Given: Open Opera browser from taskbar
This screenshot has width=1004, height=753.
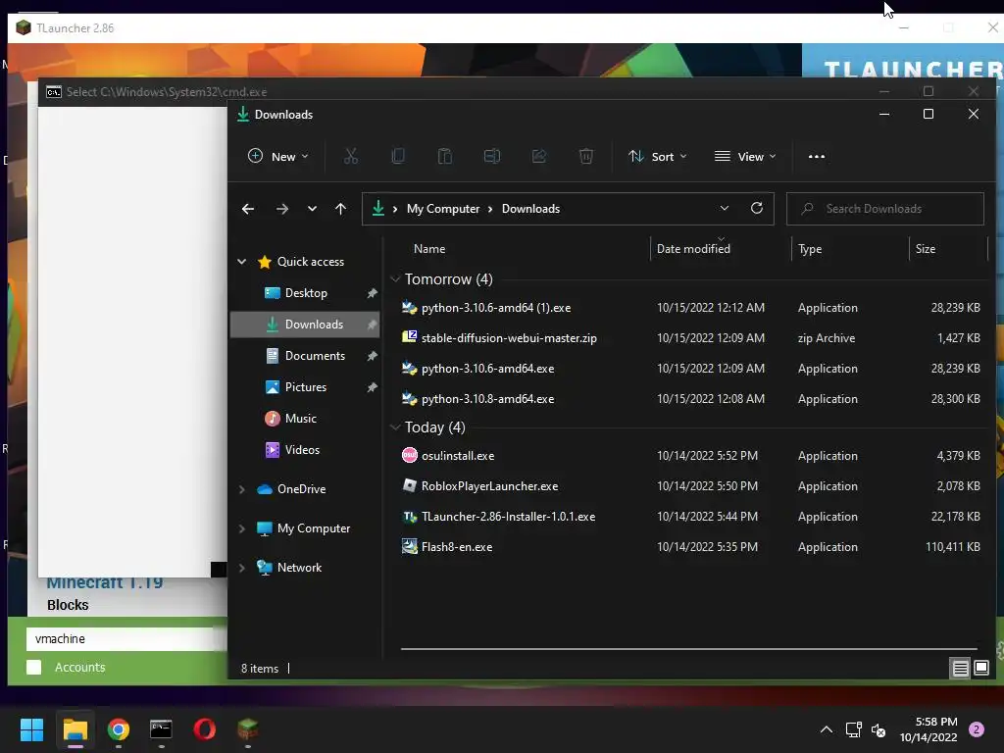Looking at the screenshot, I should coord(204,729).
